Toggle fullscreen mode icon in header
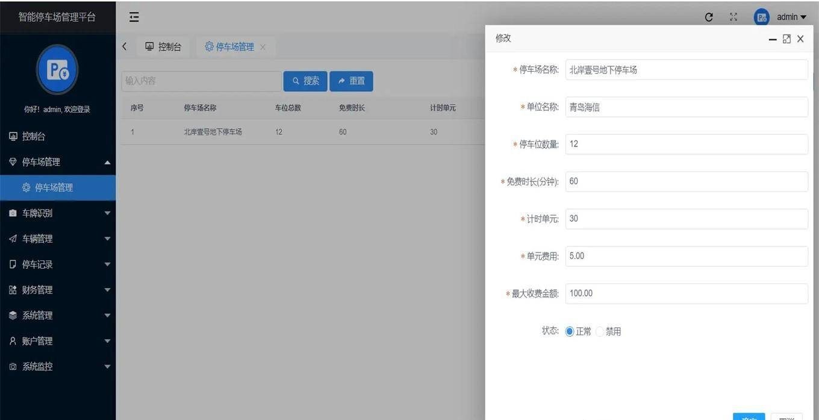 733,17
